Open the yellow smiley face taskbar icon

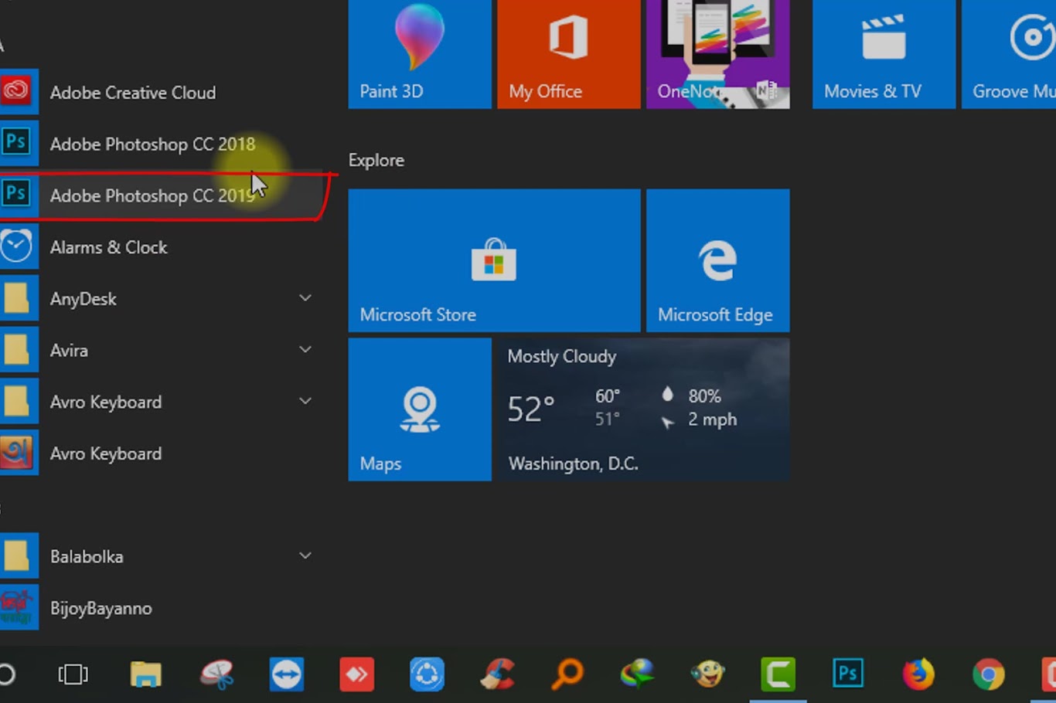click(x=707, y=674)
